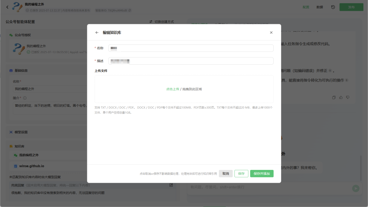Switch to the 配置 tab
This screenshot has height=207, width=368.
306,7
